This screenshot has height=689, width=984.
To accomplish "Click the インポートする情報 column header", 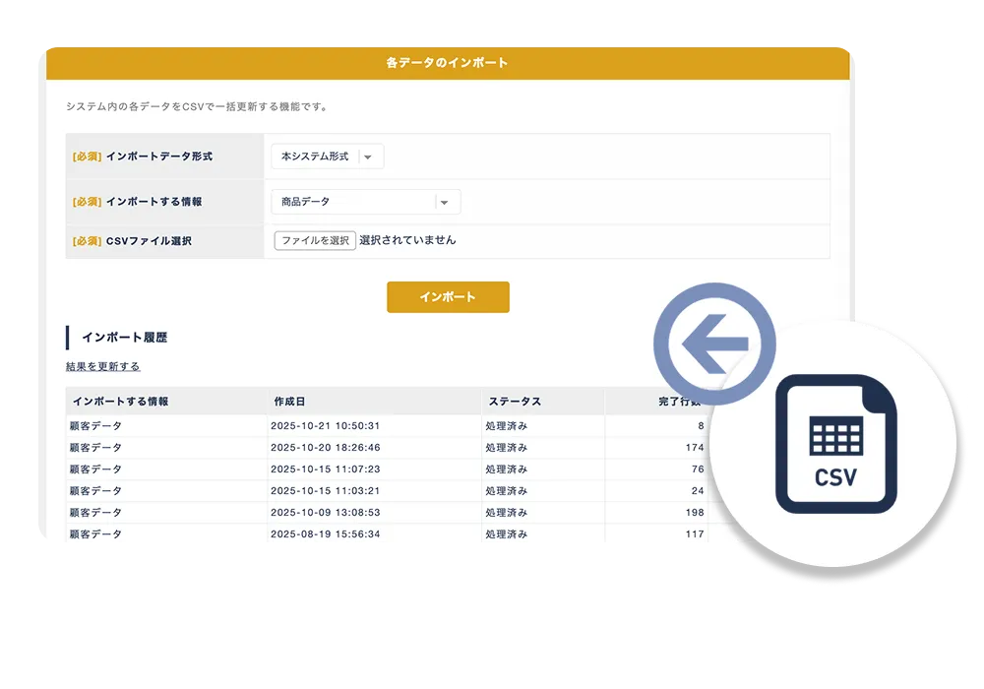I will [120, 402].
